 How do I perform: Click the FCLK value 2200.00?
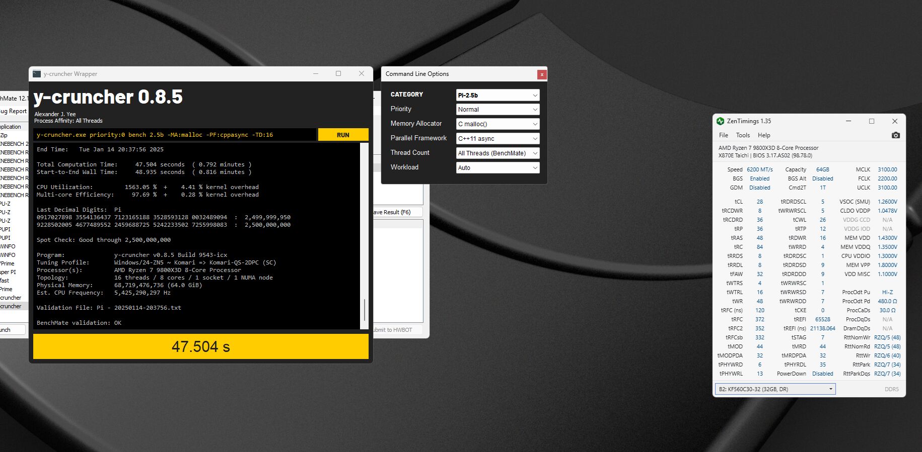(887, 178)
